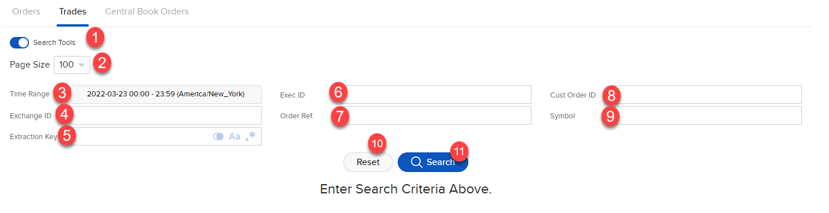
Task: Click the two-circle toggle icon in Extraction Key
Action: (218, 137)
